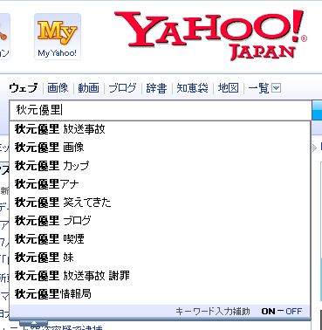The width and height of the screenshot is (322, 330).
Task: Expand the 一覧 dropdown arrow
Action: click(276, 87)
